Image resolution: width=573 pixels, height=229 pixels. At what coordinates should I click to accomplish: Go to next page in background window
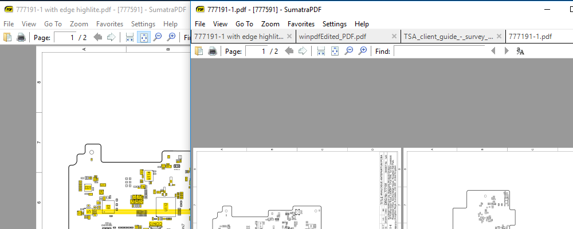[x=111, y=37]
